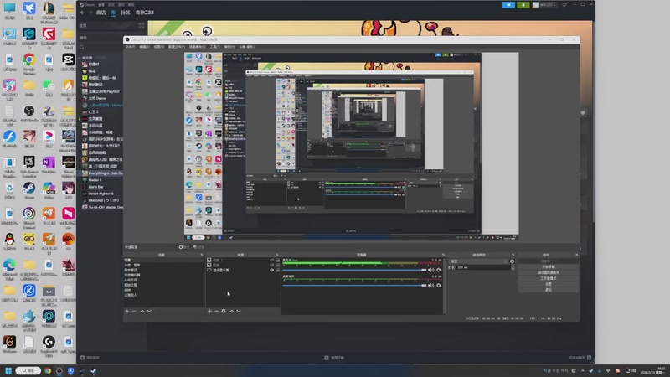670x377 pixels.
Task: Adjust the 桌面音频 volume slider
Action: (354, 286)
